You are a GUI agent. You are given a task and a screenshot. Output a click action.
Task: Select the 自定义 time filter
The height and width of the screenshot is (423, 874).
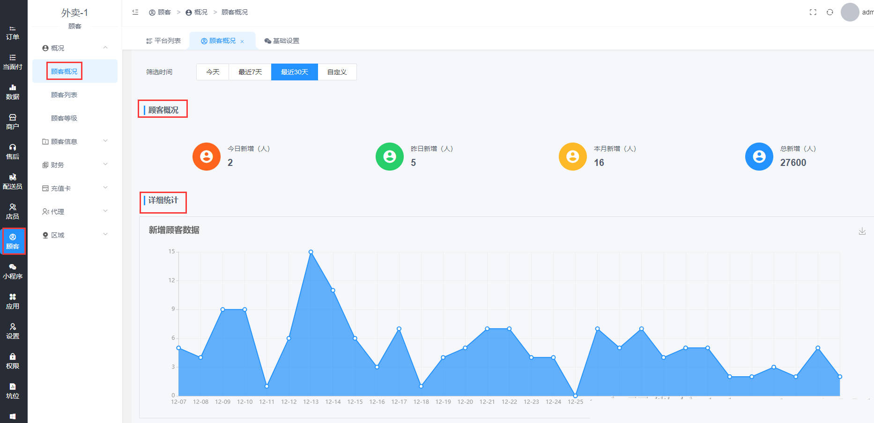(337, 72)
